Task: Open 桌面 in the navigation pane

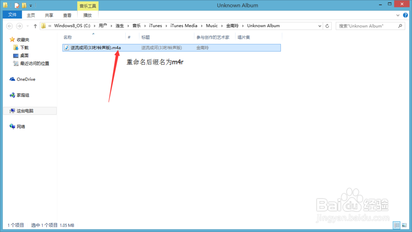Action: [x=24, y=56]
